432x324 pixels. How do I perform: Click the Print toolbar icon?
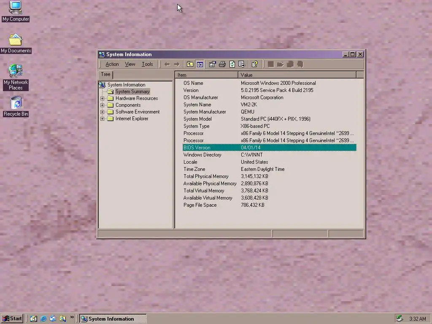point(222,64)
